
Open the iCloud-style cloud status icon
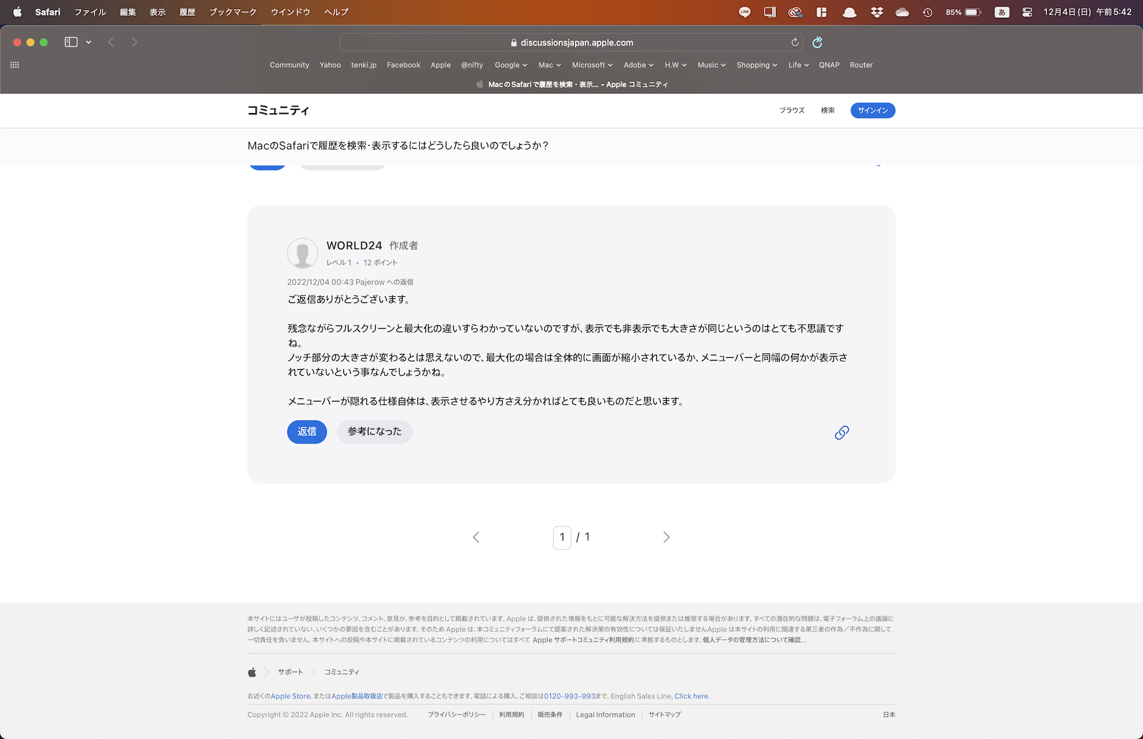tap(902, 12)
